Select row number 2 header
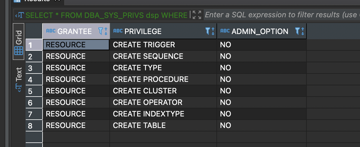This screenshot has height=147, width=360. tap(34, 56)
